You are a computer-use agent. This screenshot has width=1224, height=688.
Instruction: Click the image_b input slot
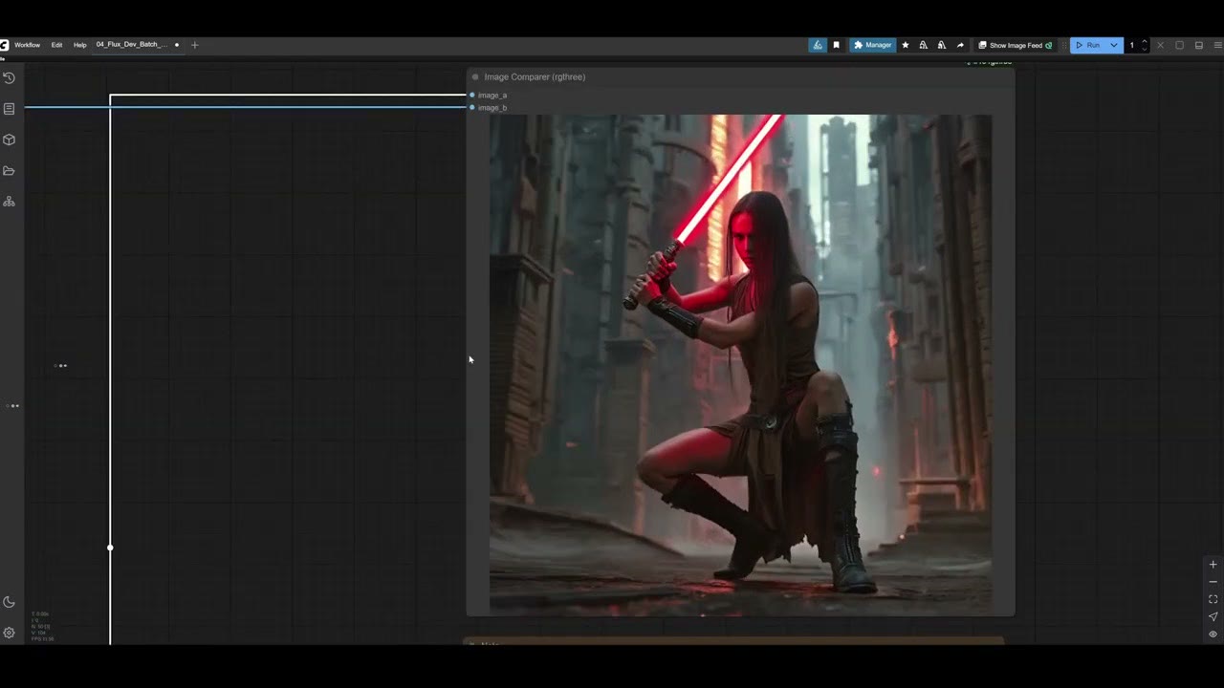(x=472, y=107)
